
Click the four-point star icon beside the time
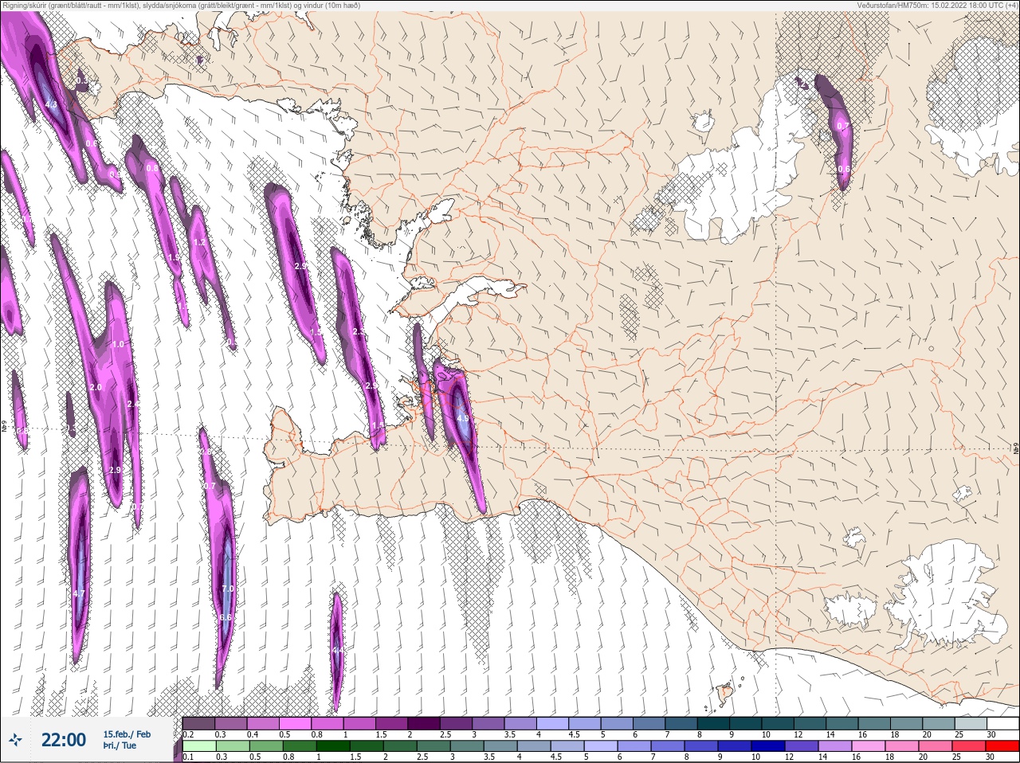pos(16,740)
